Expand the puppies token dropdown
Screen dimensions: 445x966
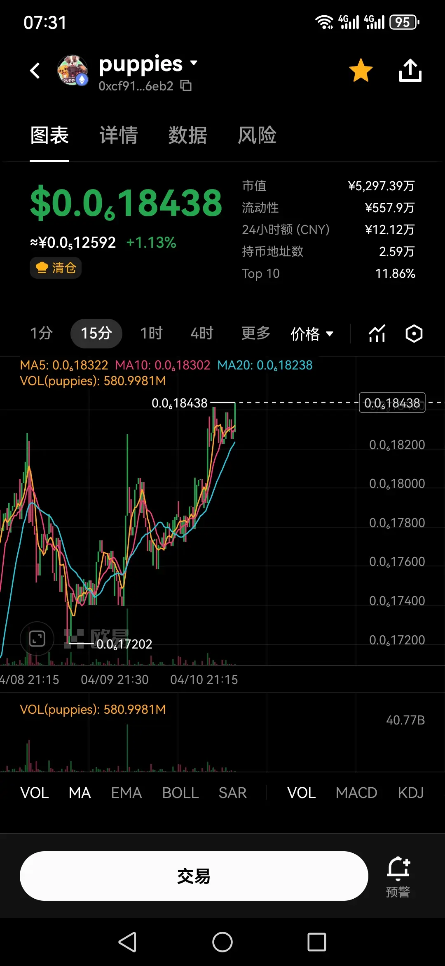(194, 63)
